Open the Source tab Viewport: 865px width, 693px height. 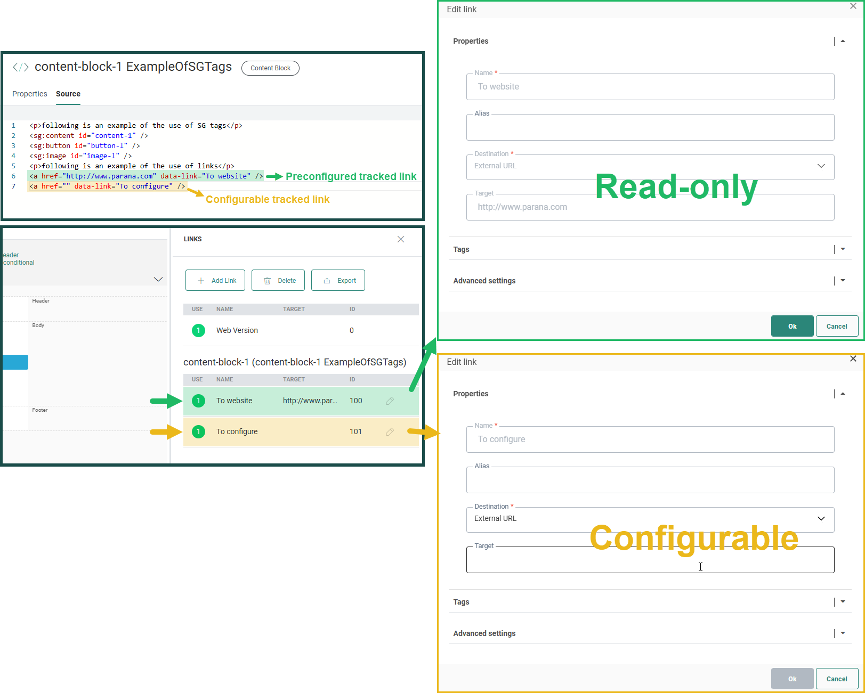tap(68, 94)
